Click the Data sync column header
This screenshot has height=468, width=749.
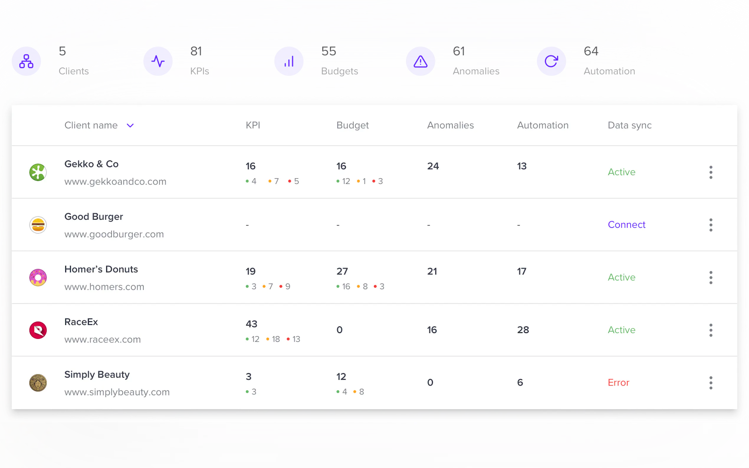click(x=629, y=125)
